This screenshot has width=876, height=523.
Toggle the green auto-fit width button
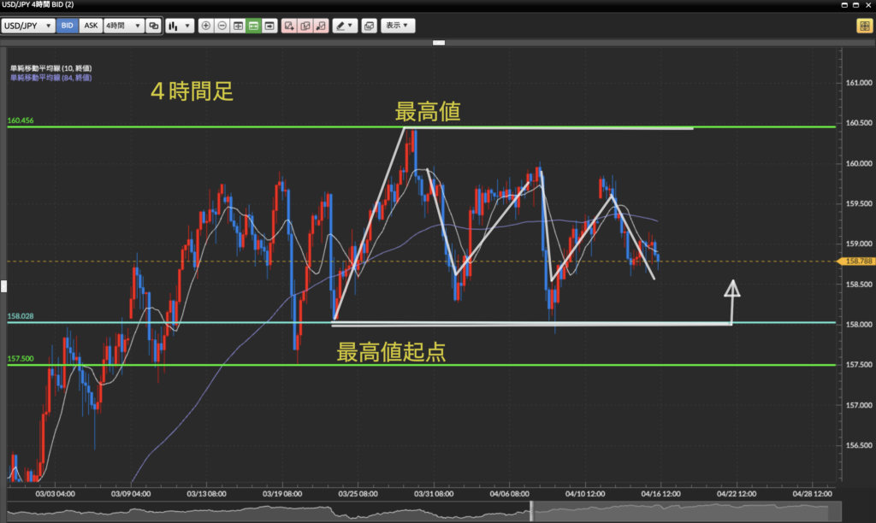click(x=253, y=26)
